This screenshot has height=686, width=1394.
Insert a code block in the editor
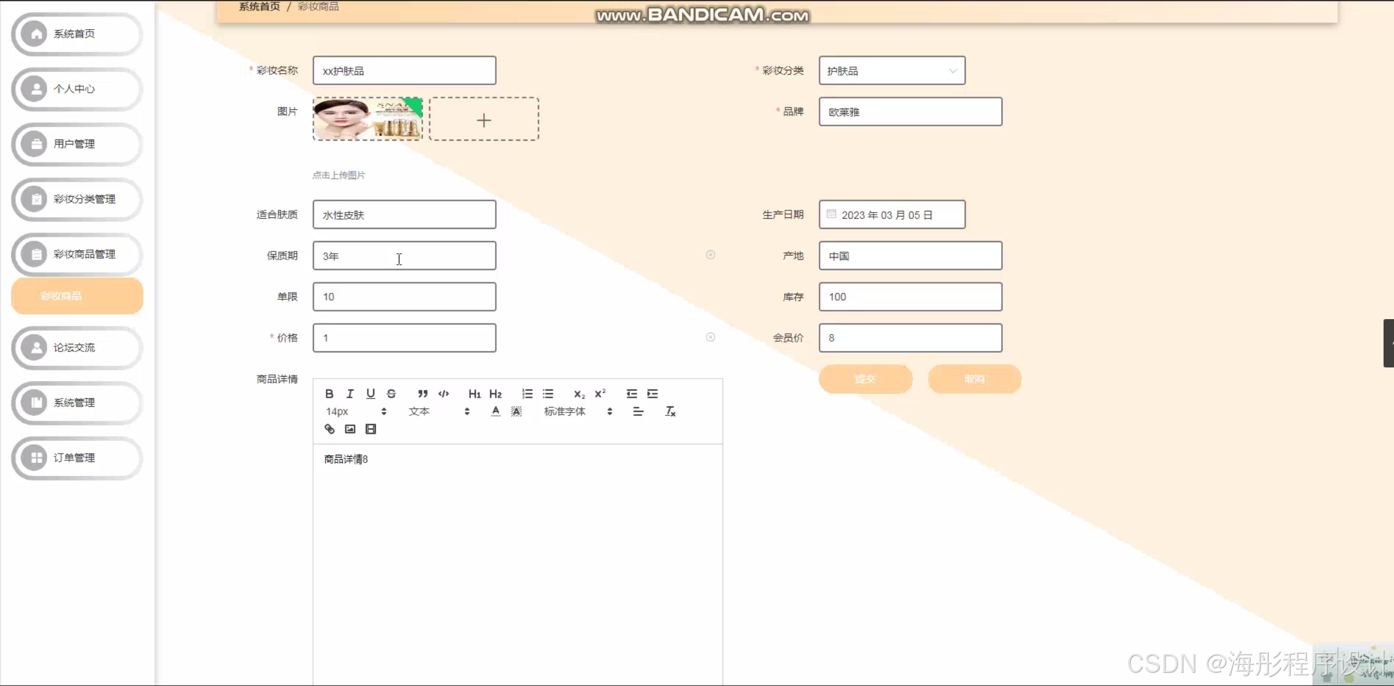(443, 393)
